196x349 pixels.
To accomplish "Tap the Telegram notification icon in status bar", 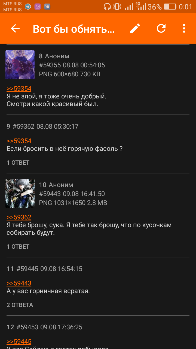I will pos(28,7).
